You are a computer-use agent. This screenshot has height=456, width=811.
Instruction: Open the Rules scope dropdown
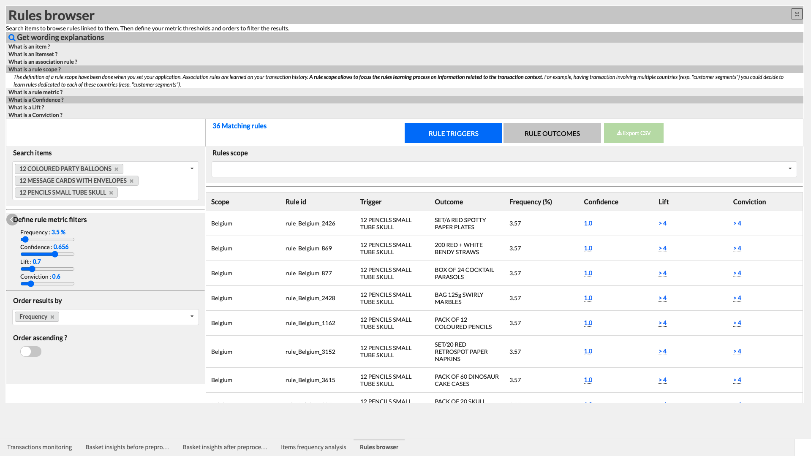point(790,169)
